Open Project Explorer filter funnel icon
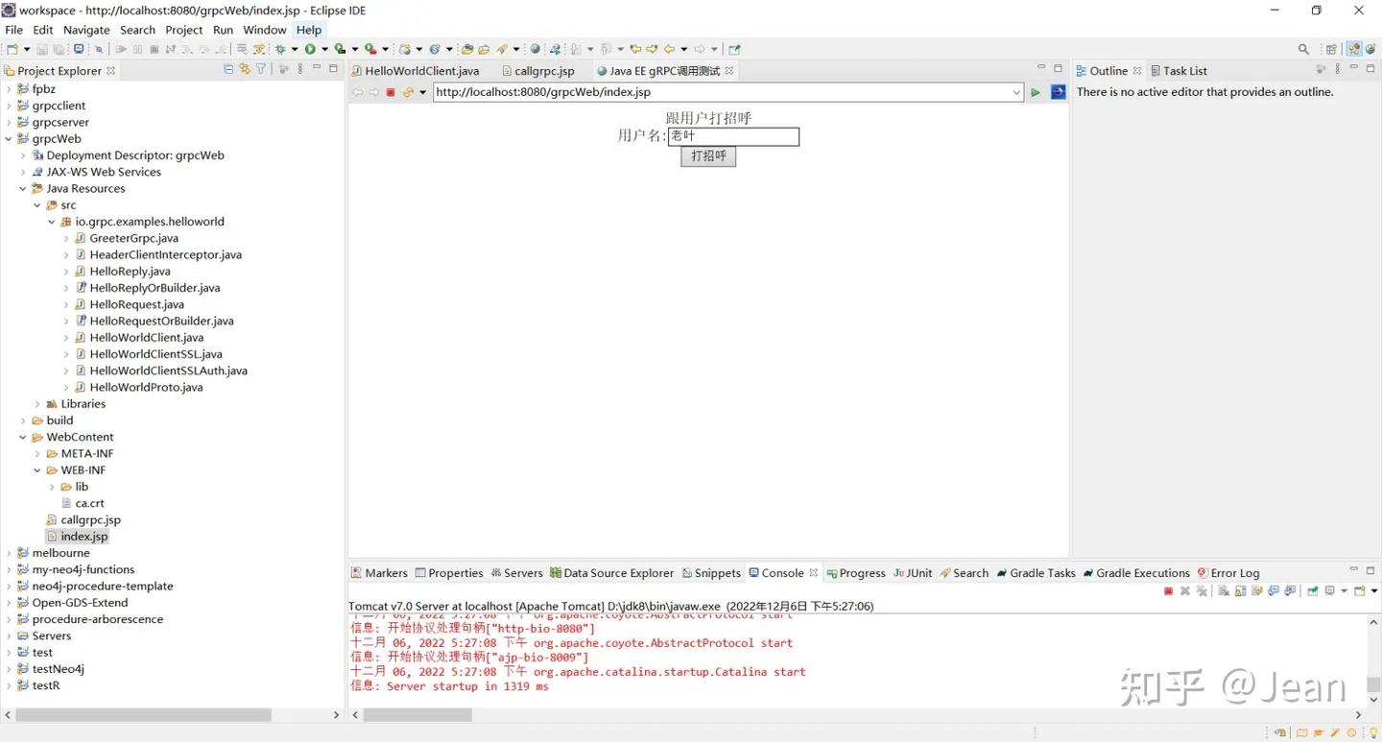The image size is (1382, 742). tap(261, 69)
